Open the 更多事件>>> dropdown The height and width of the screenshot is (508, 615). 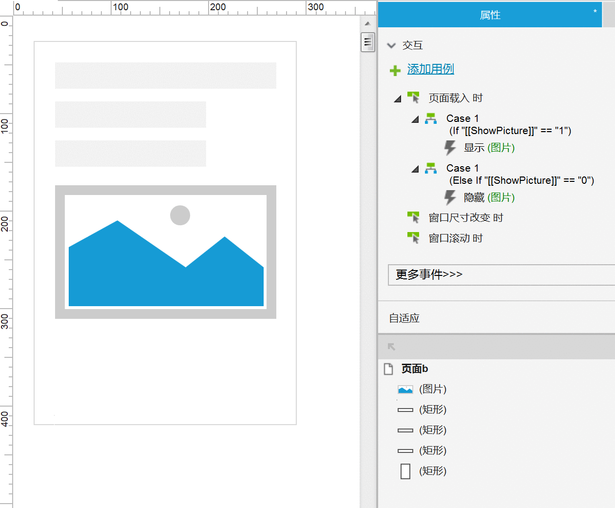[501, 275]
